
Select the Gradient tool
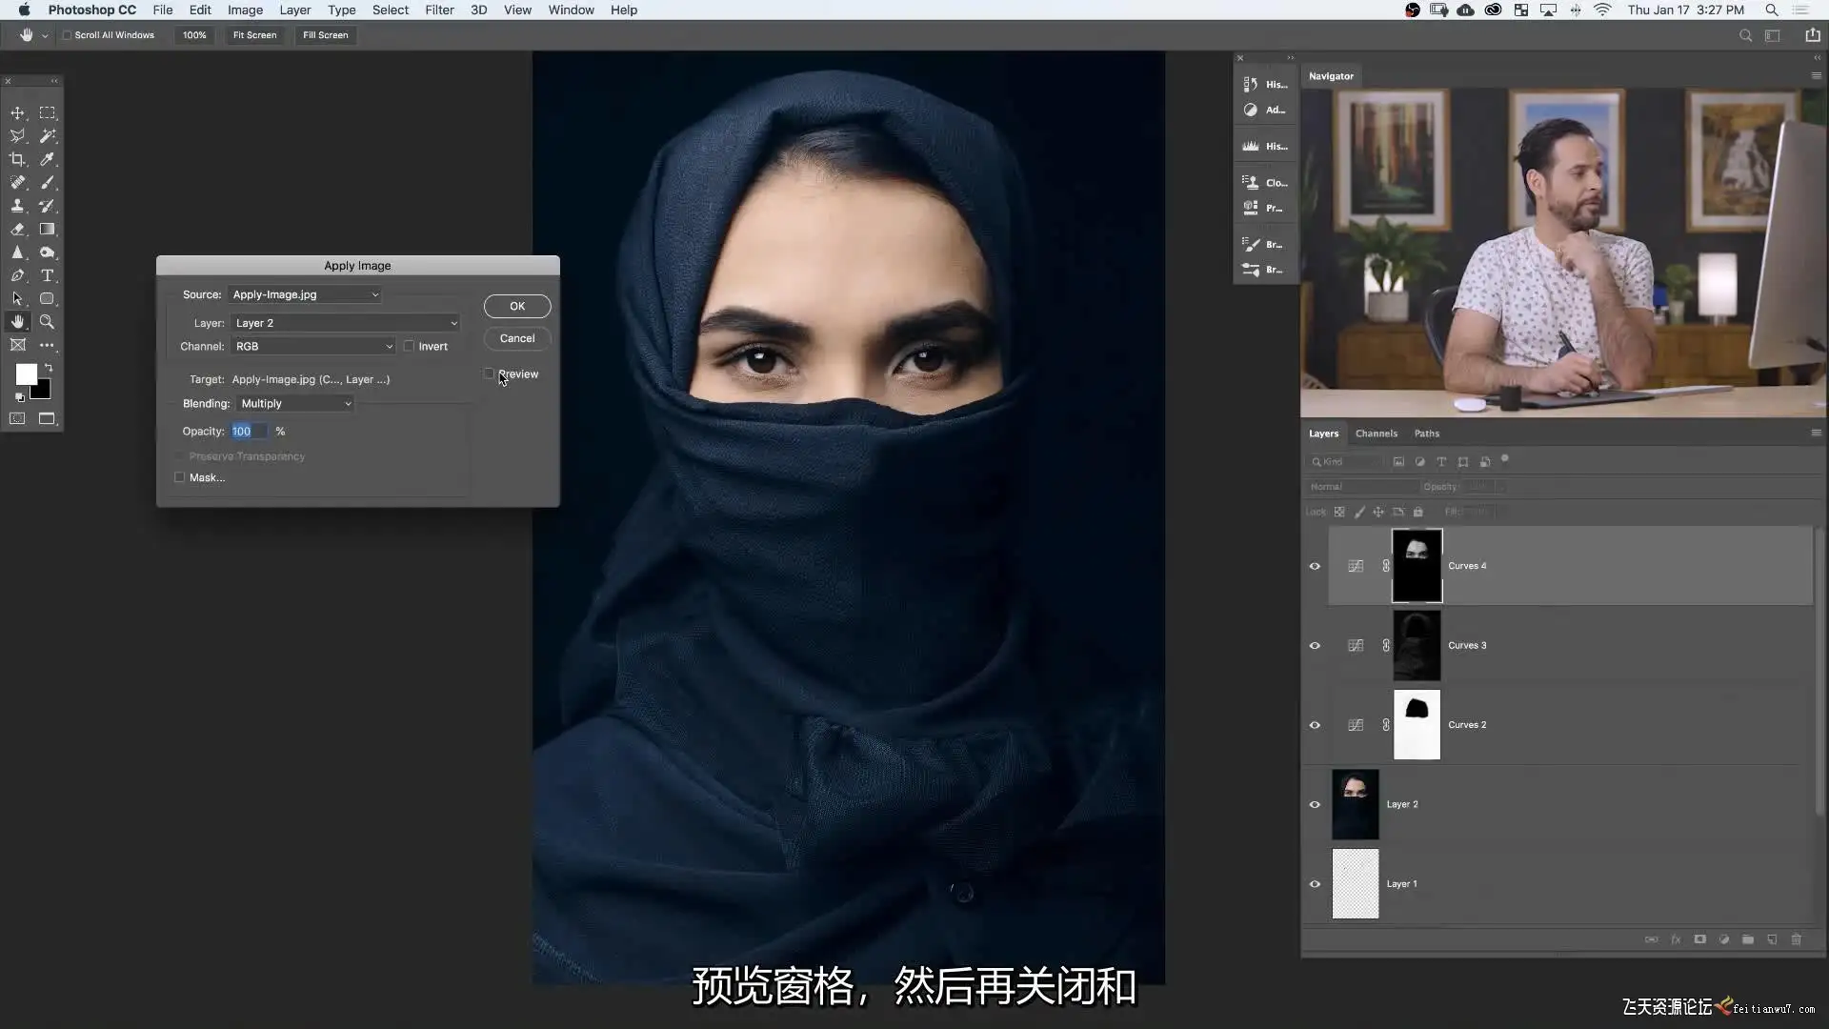47,229
